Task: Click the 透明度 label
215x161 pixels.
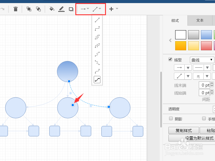Action: point(174,109)
